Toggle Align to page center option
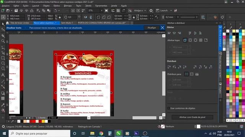Image resolution: width=245 pixels, height=137 pixels. 196,40
